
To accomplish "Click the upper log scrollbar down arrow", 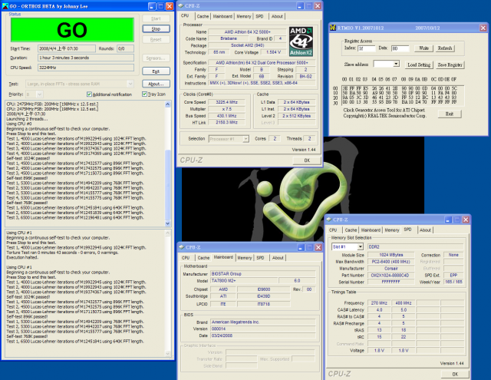I will click(167, 223).
